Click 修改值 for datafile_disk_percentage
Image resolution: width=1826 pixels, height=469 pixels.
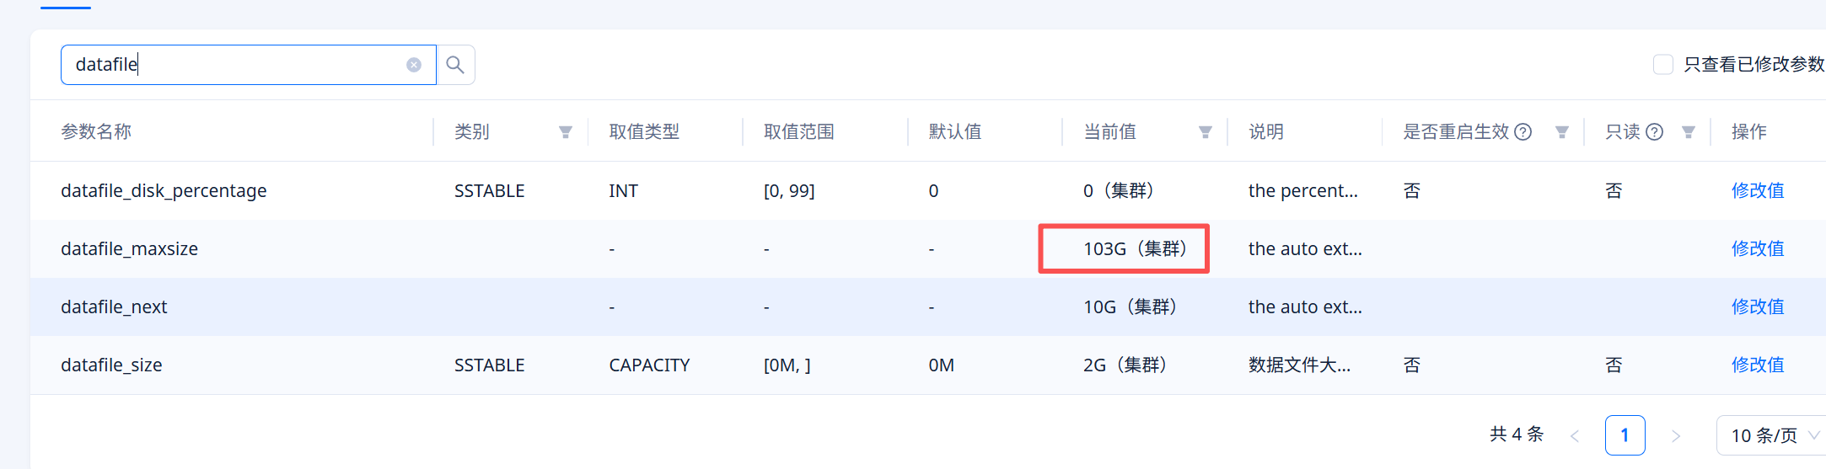(1758, 190)
